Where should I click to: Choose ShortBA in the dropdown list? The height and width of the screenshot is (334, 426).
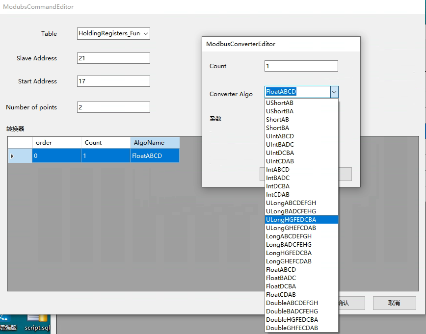point(277,128)
